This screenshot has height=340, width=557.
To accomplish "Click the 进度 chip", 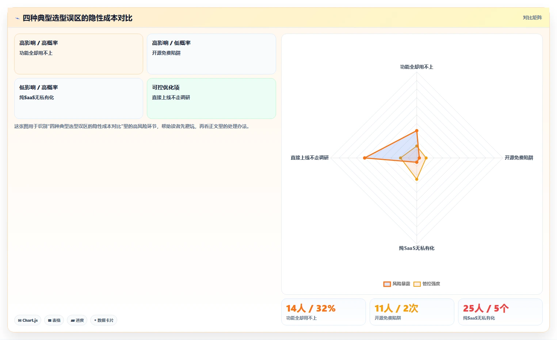I will click(x=77, y=320).
